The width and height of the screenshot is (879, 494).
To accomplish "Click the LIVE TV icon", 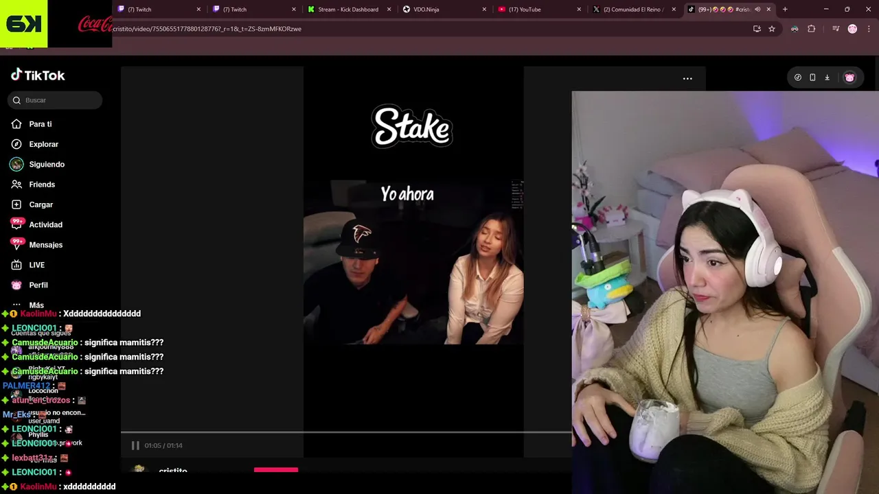I will point(16,265).
